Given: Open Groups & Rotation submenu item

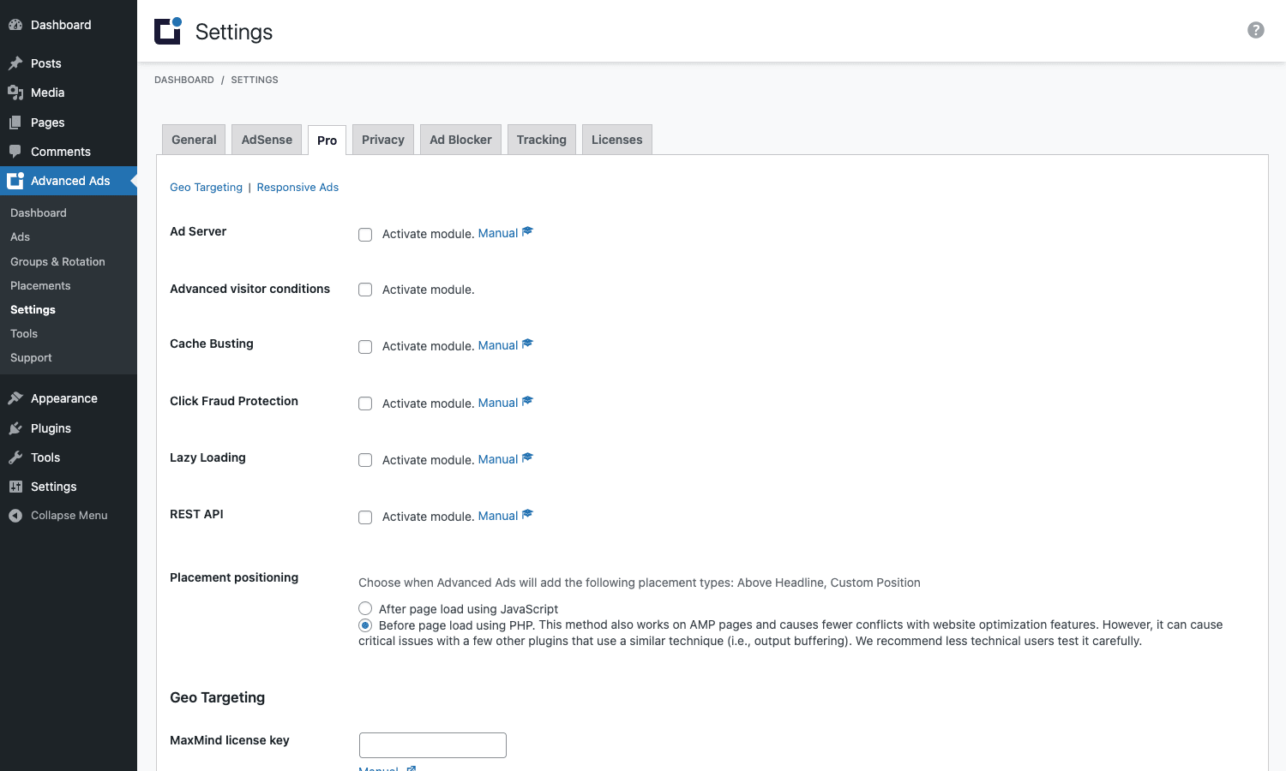Looking at the screenshot, I should pos(57,261).
